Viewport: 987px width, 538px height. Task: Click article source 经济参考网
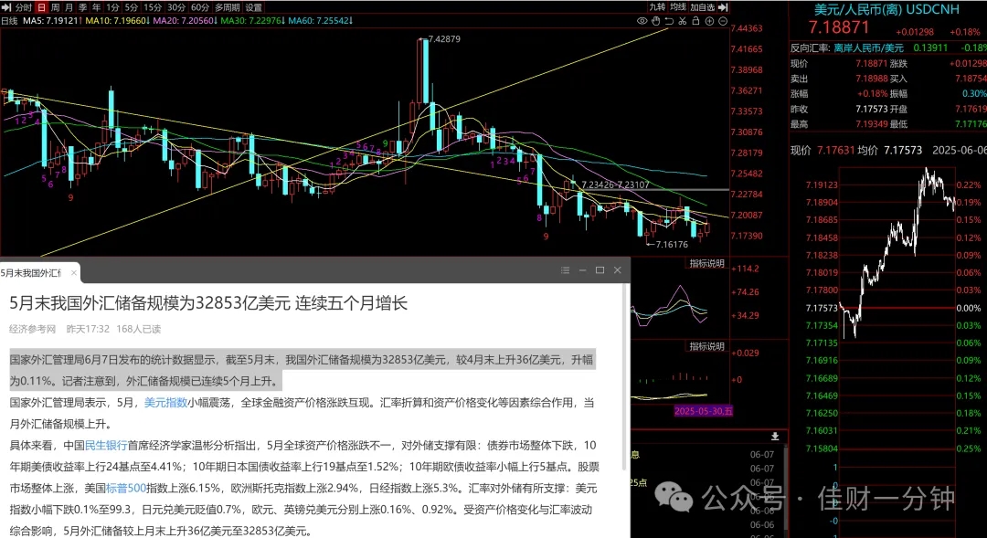point(33,329)
